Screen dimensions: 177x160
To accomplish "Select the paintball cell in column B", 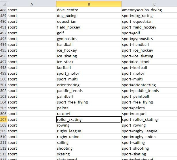I will [89, 96].
